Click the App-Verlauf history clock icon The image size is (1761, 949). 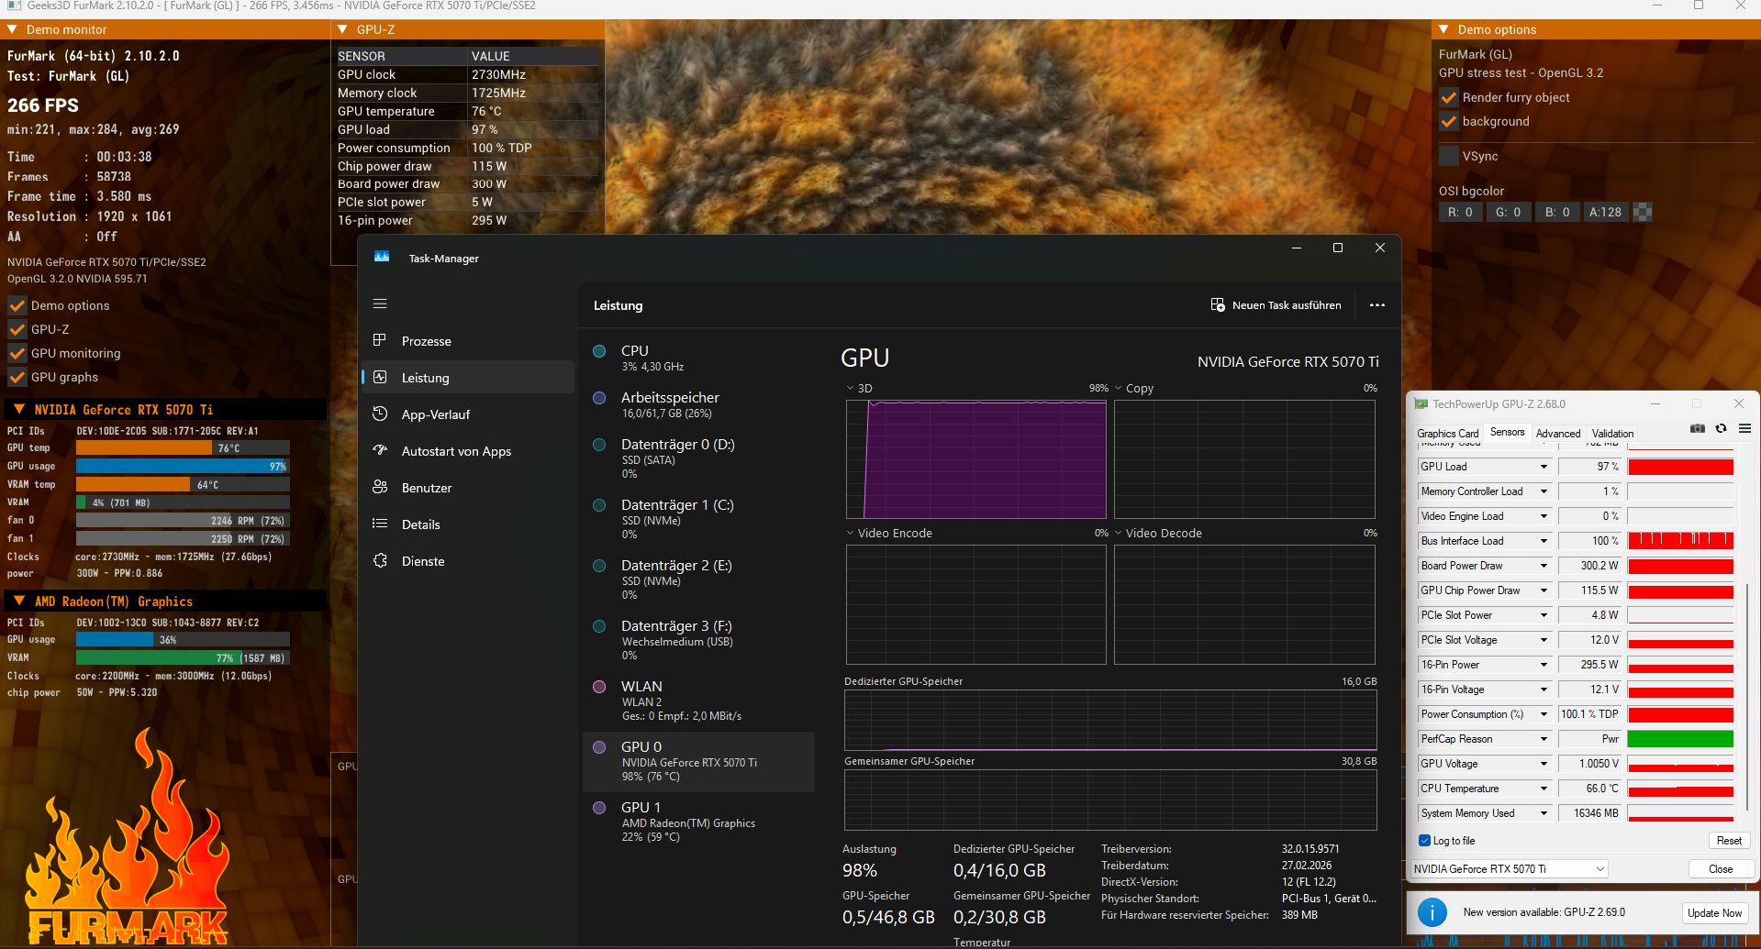(380, 414)
